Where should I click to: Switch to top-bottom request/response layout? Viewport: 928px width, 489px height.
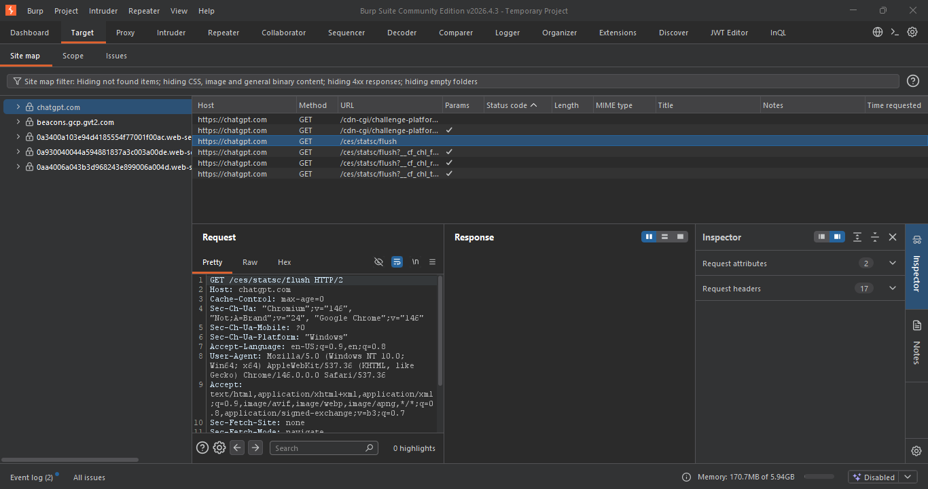click(664, 237)
